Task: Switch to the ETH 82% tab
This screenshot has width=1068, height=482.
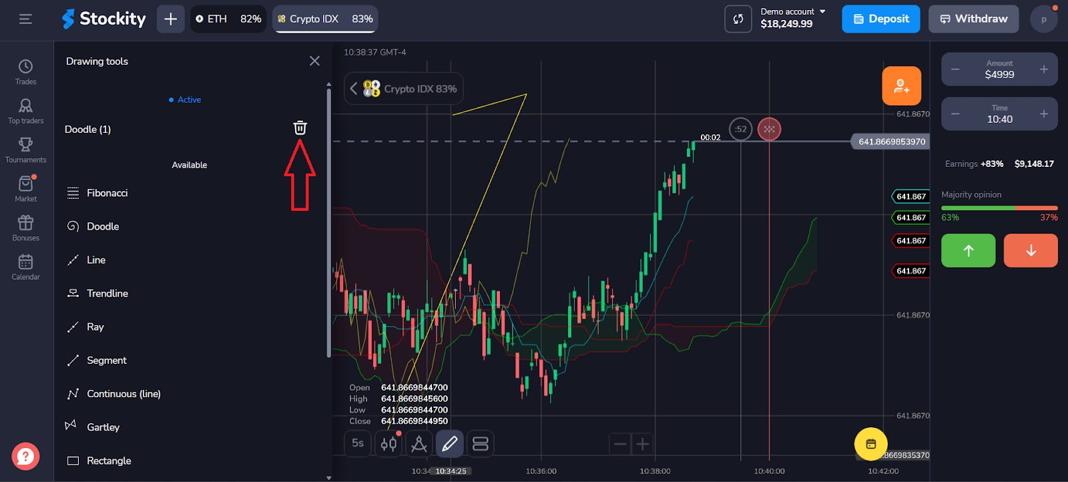Action: (x=228, y=19)
